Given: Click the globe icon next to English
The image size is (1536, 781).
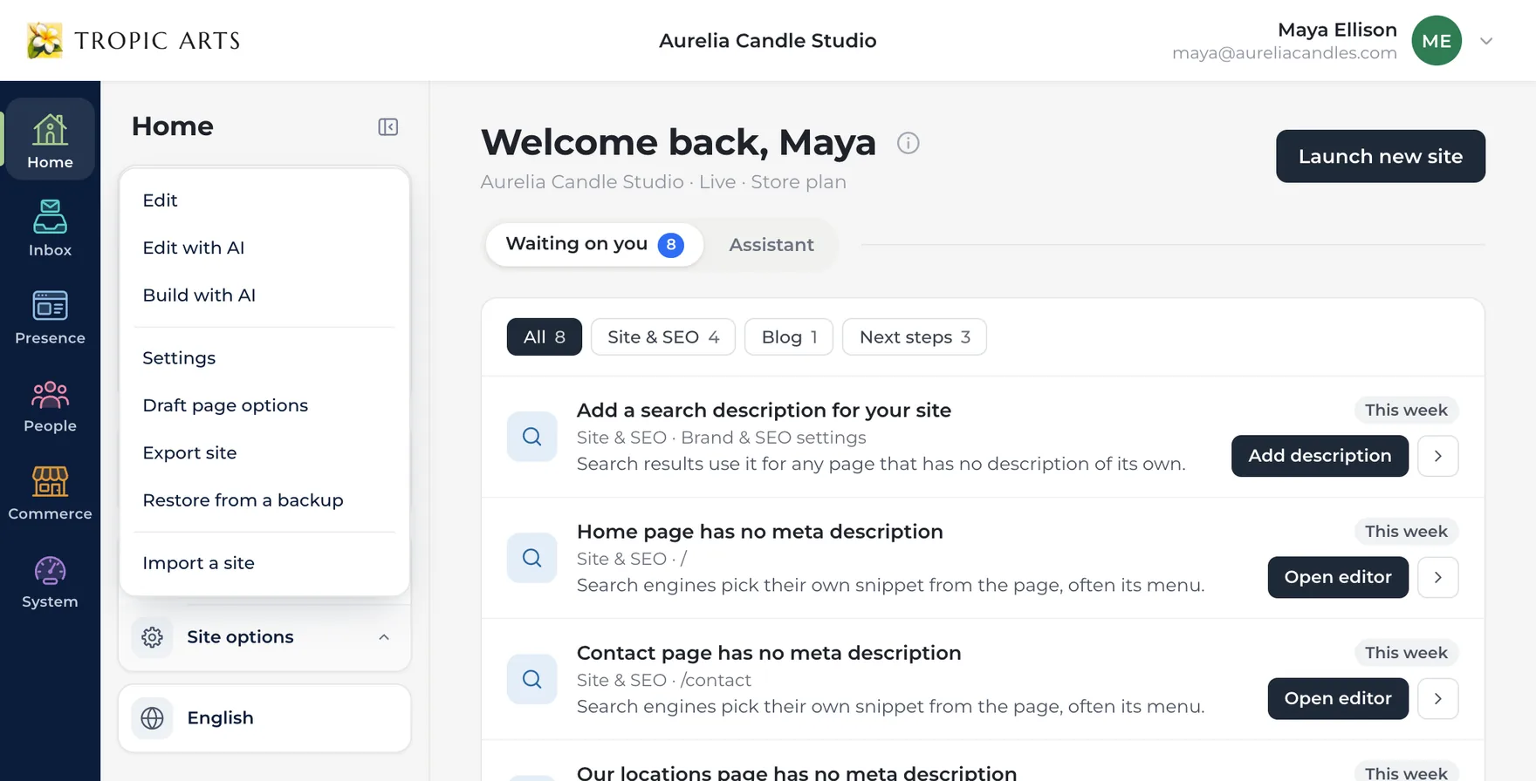Looking at the screenshot, I should point(152,718).
